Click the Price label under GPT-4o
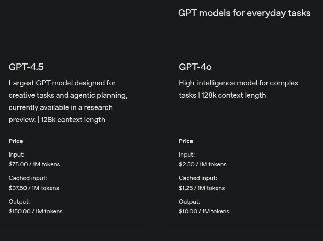This screenshot has height=241, width=323. [186, 141]
